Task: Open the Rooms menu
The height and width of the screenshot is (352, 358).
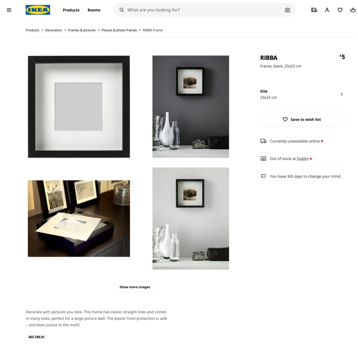Action: pyautogui.click(x=94, y=10)
